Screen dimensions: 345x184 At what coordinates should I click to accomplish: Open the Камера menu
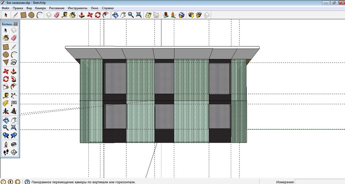pyautogui.click(x=40, y=8)
